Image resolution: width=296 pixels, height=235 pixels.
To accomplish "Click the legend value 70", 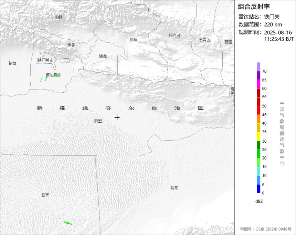I will pyautogui.click(x=264, y=71).
